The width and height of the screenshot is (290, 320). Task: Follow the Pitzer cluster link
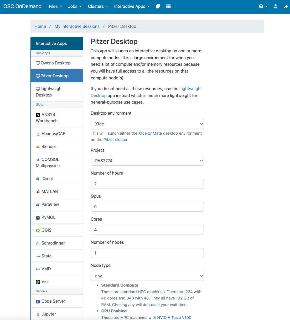pos(115,140)
